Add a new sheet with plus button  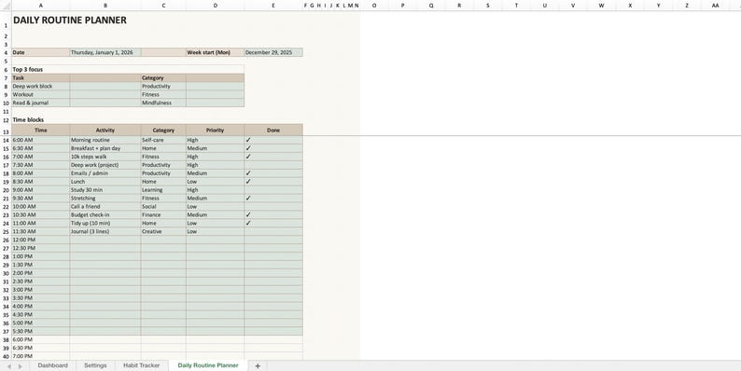click(258, 365)
